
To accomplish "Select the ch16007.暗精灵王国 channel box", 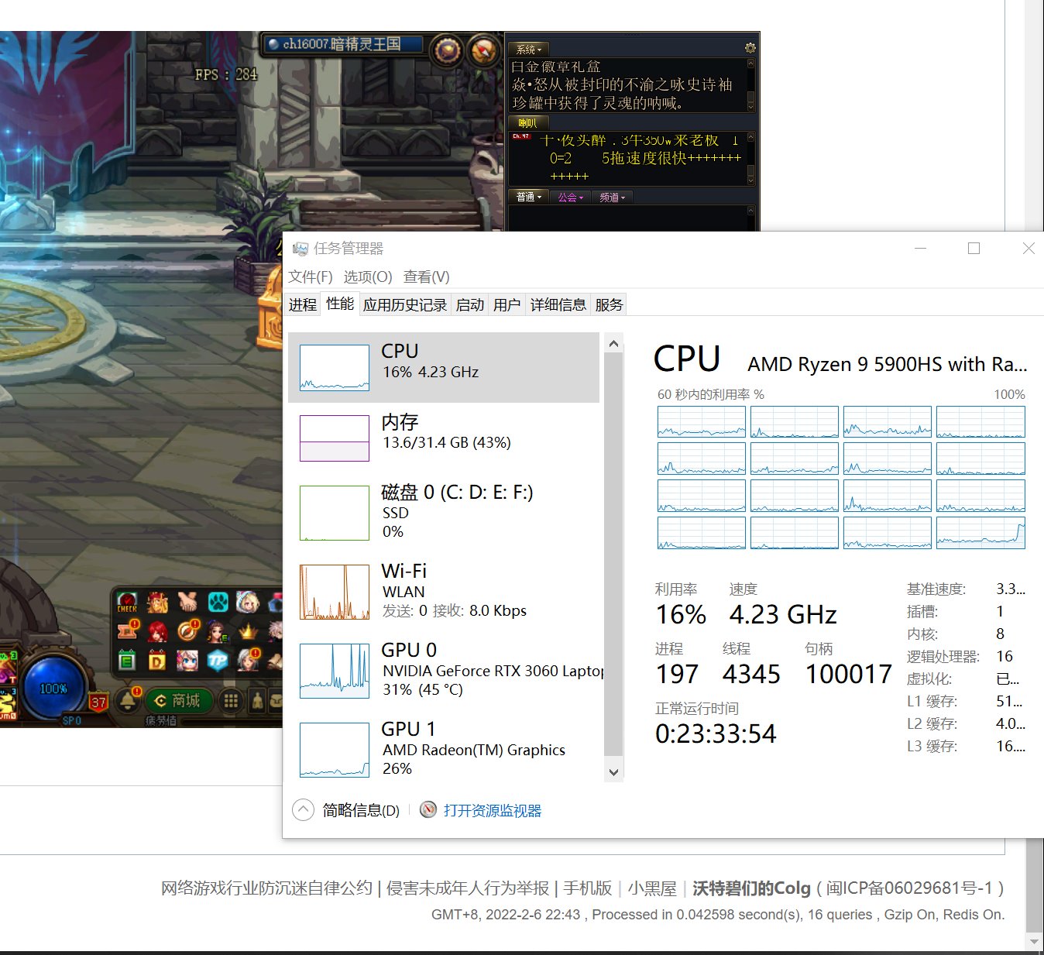I will click(345, 44).
